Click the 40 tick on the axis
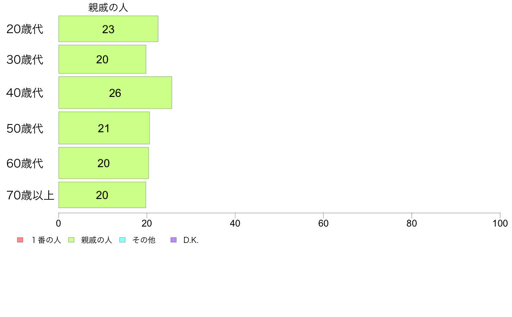The width and height of the screenshot is (512, 317). click(x=235, y=223)
